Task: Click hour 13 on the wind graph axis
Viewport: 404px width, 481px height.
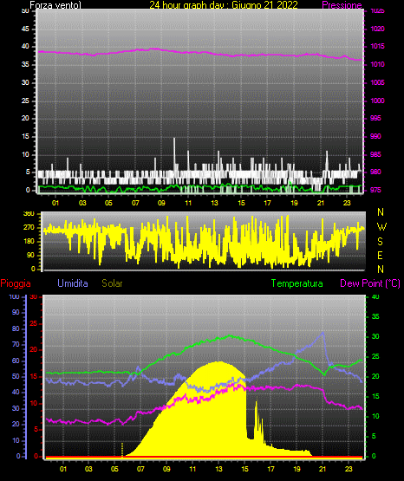Action: (x=214, y=203)
